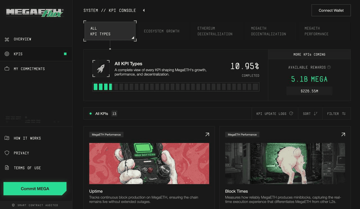Click the How It Works book icon

pos(7,138)
